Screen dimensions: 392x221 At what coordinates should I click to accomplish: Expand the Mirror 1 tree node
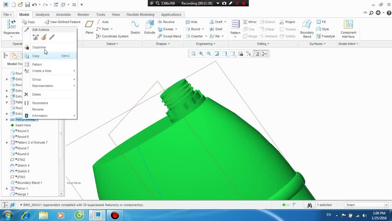[7, 188]
